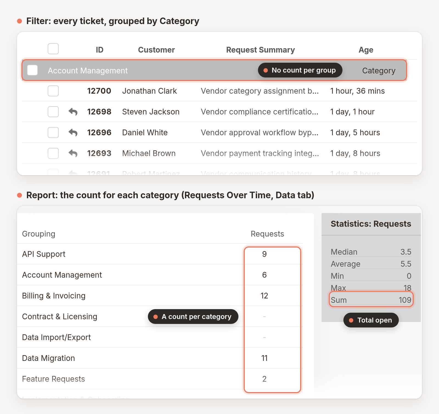
Task: Click the Sum value 109 in Statistics
Action: click(405, 300)
